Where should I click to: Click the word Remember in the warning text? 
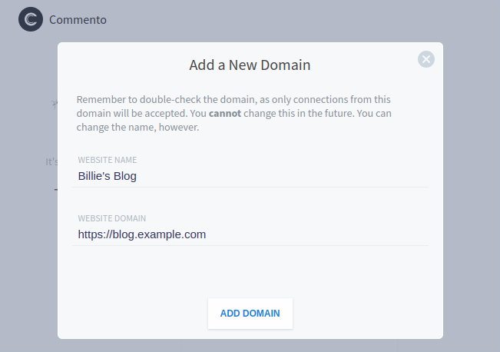click(x=101, y=100)
